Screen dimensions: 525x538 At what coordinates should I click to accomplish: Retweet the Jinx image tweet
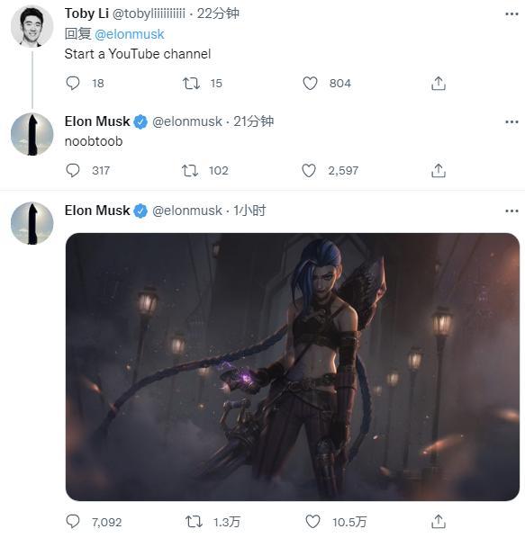(194, 522)
